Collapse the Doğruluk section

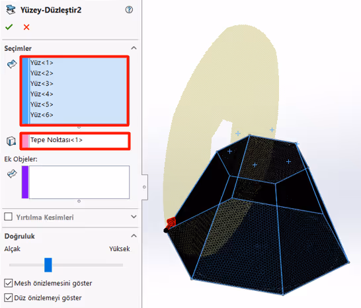(x=134, y=236)
